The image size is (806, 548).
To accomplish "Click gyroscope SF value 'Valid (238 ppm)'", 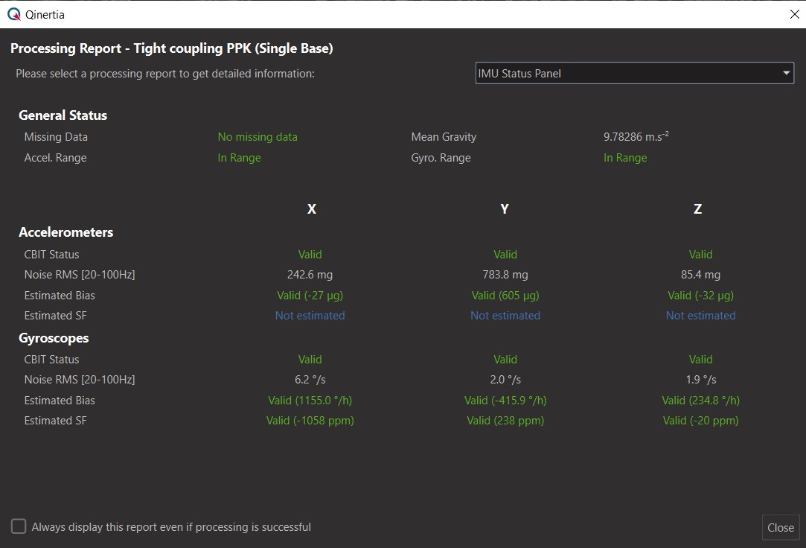I will (505, 421).
